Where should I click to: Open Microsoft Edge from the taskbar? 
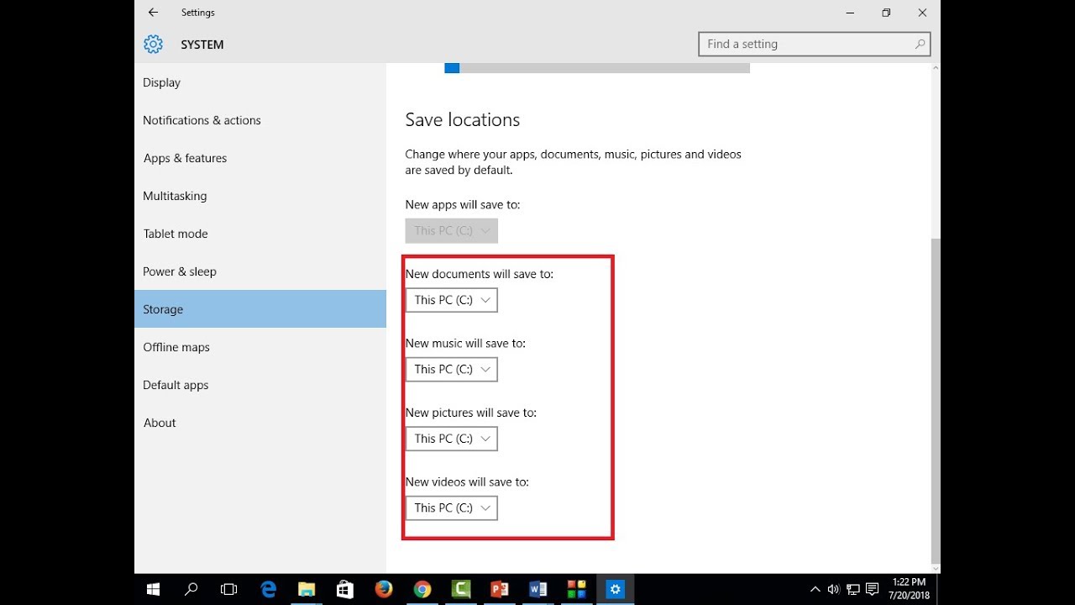(268, 589)
